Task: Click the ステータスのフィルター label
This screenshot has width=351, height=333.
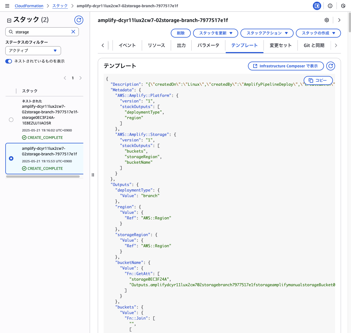Action: tap(27, 42)
